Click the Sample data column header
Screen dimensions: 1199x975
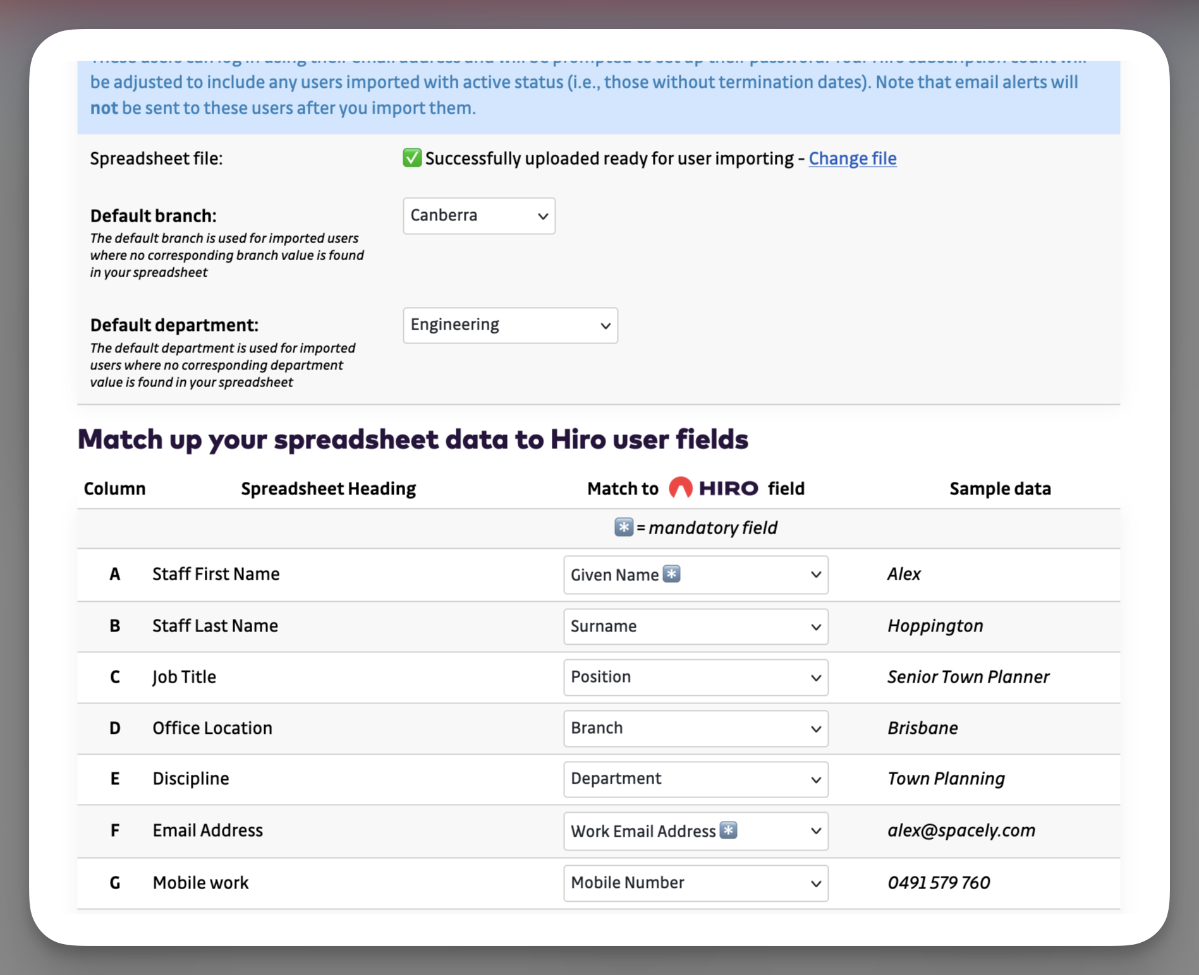pos(1000,487)
